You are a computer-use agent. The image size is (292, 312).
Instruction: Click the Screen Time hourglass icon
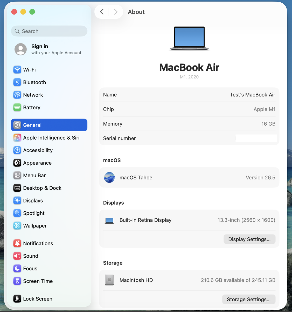coord(17,281)
